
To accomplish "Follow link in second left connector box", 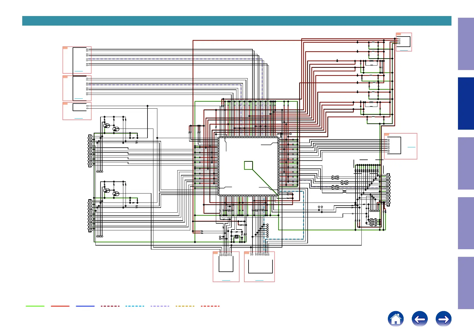I will [79, 99].
